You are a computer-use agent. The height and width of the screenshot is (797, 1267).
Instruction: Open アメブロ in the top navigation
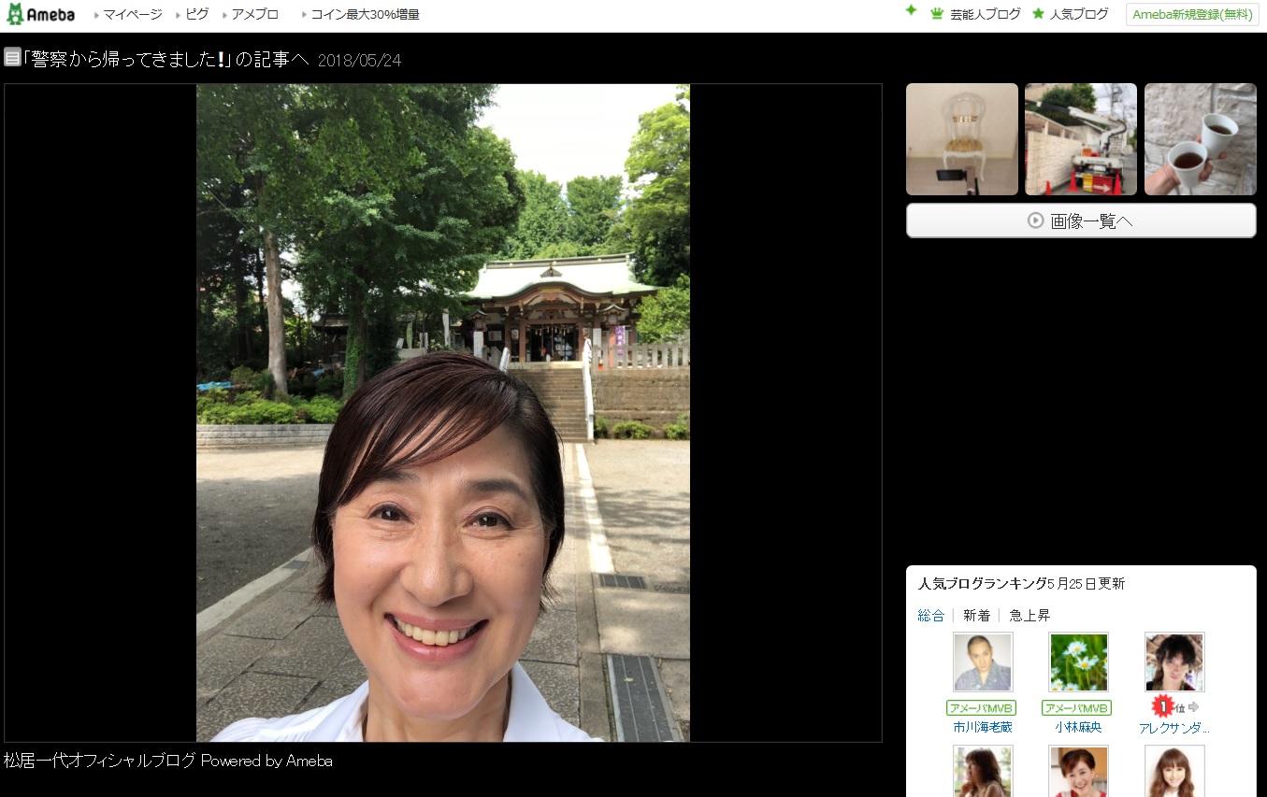coord(254,14)
